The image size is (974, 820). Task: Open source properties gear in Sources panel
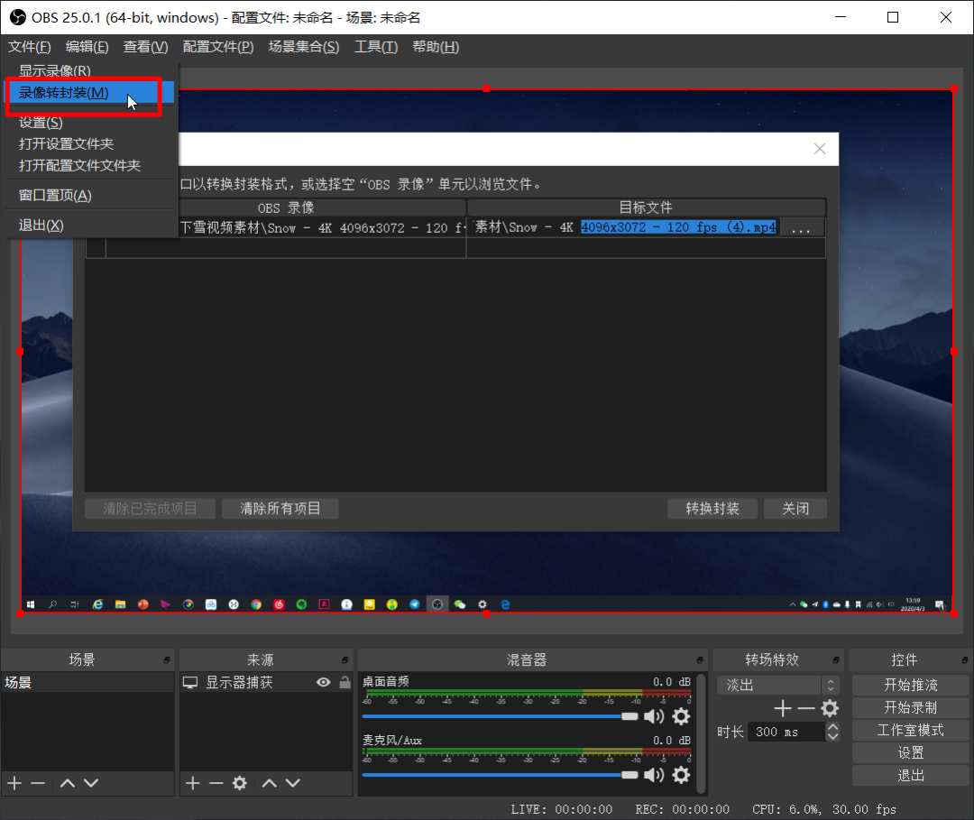point(240,783)
